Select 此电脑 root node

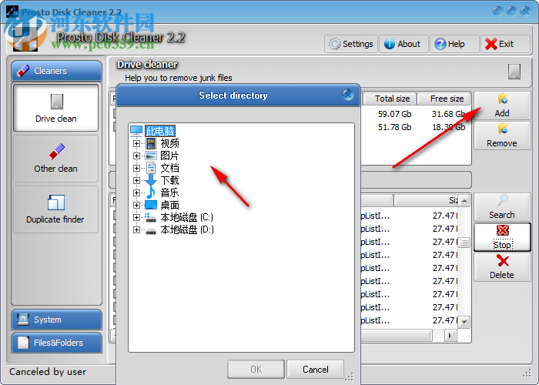coord(160,131)
